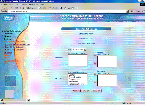The width and height of the screenshot is (145, 105).
Task: Click the CHIP logo
Action: click(8, 18)
